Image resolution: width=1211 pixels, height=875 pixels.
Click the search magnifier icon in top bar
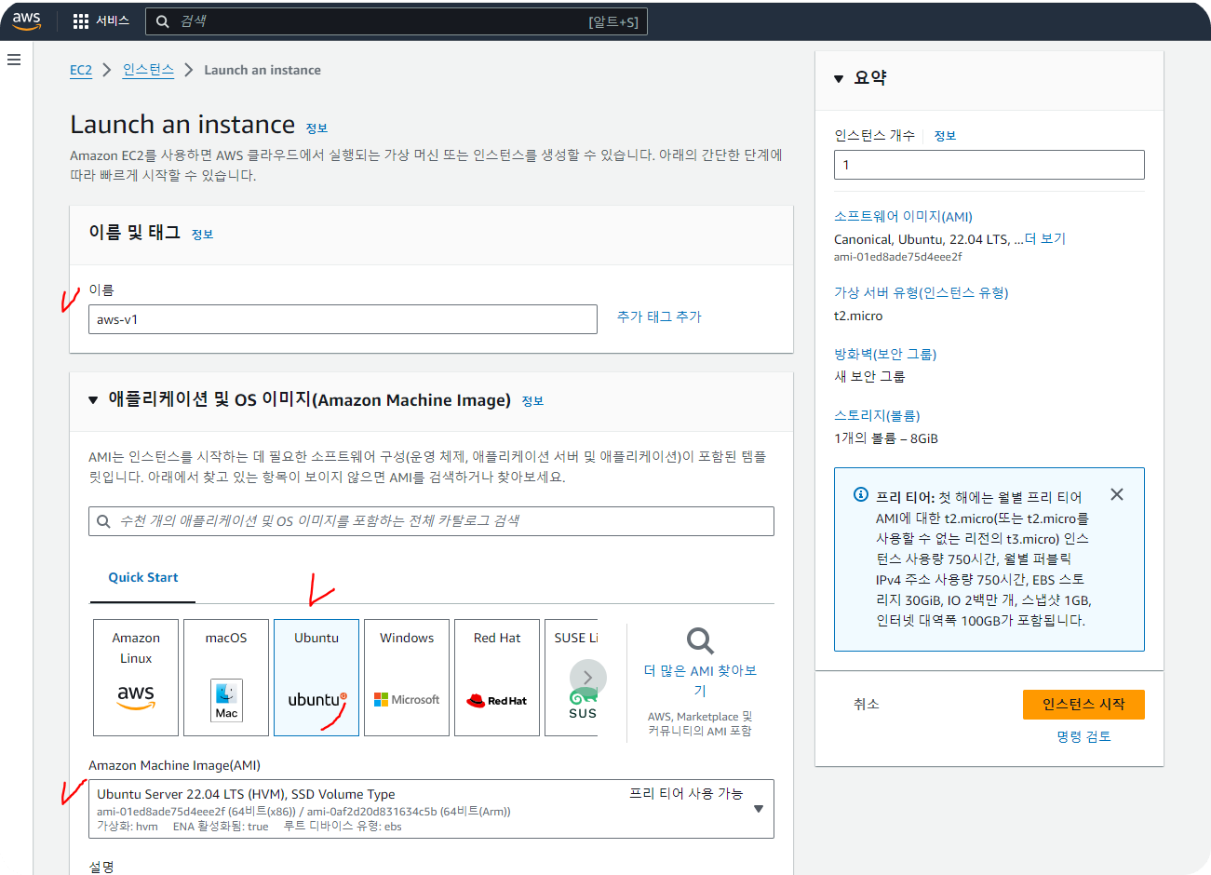(x=162, y=21)
